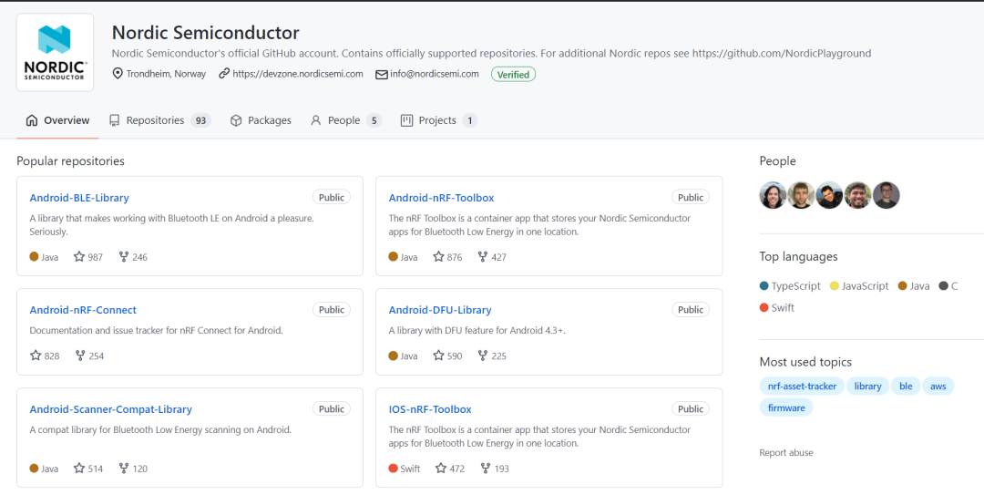Click fork icon on Android-nRF-Toolbox card
This screenshot has height=495, width=984.
coord(483,256)
